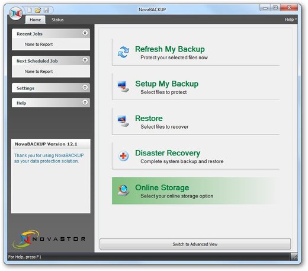This screenshot has height=271, width=308.
Task: Click the Switch to Advanced View button
Action: tap(195, 244)
